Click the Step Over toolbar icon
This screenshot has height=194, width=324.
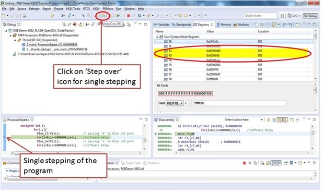coord(103,16)
